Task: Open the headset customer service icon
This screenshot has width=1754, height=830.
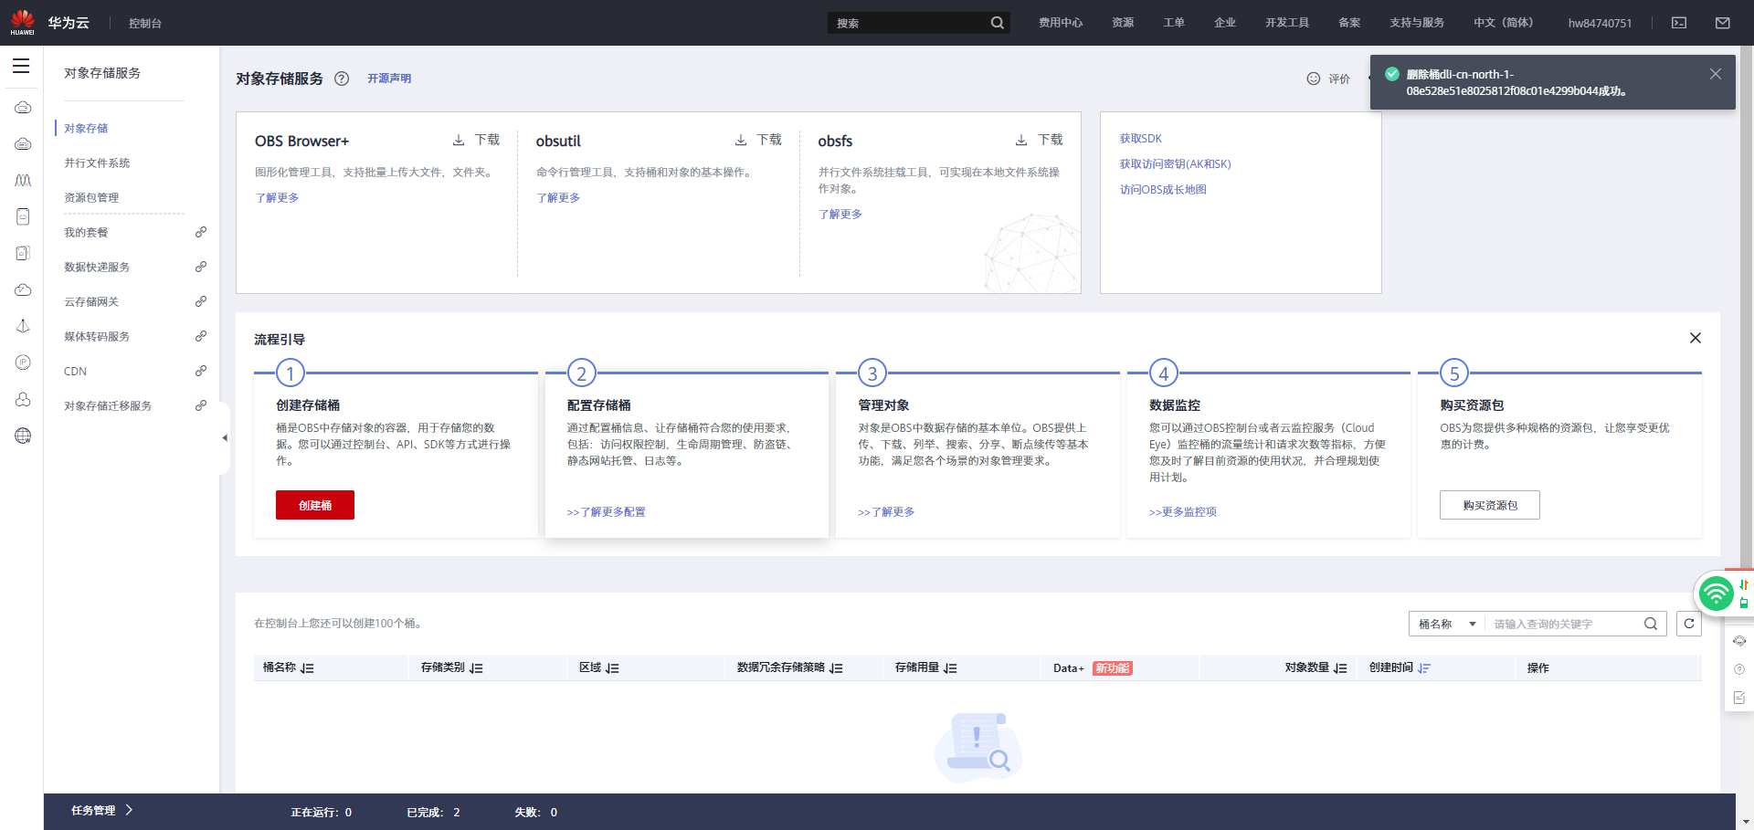Action: click(1739, 641)
